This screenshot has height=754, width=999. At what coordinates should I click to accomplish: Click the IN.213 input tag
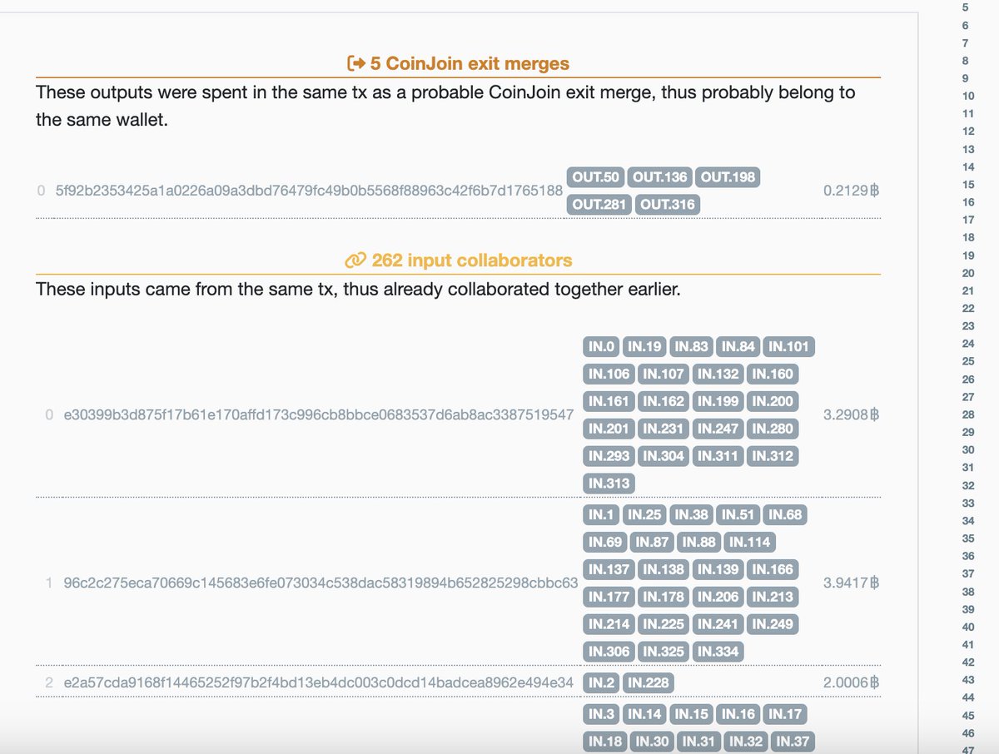pyautogui.click(x=772, y=598)
